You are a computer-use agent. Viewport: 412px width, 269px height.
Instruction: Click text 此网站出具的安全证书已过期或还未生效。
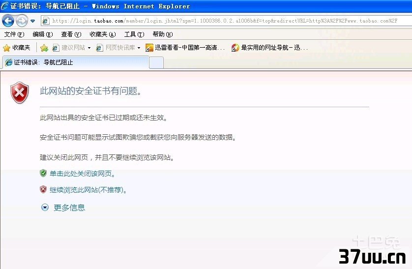pos(104,118)
